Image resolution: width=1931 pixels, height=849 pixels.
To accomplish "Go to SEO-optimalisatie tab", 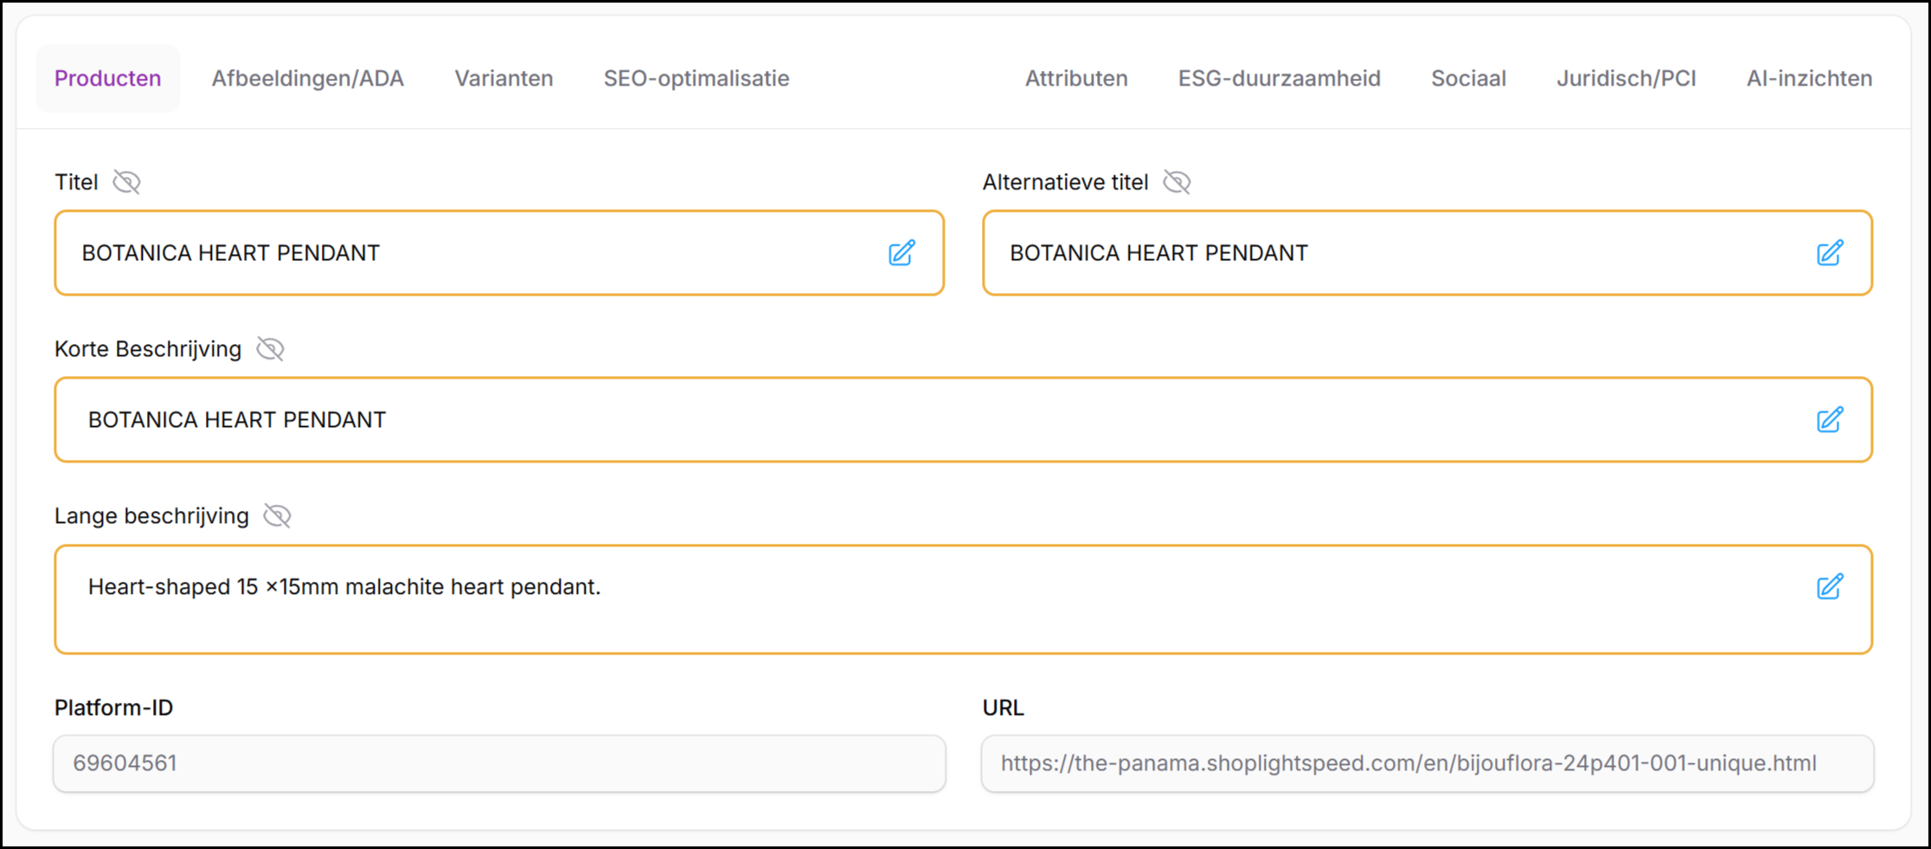I will tap(696, 79).
